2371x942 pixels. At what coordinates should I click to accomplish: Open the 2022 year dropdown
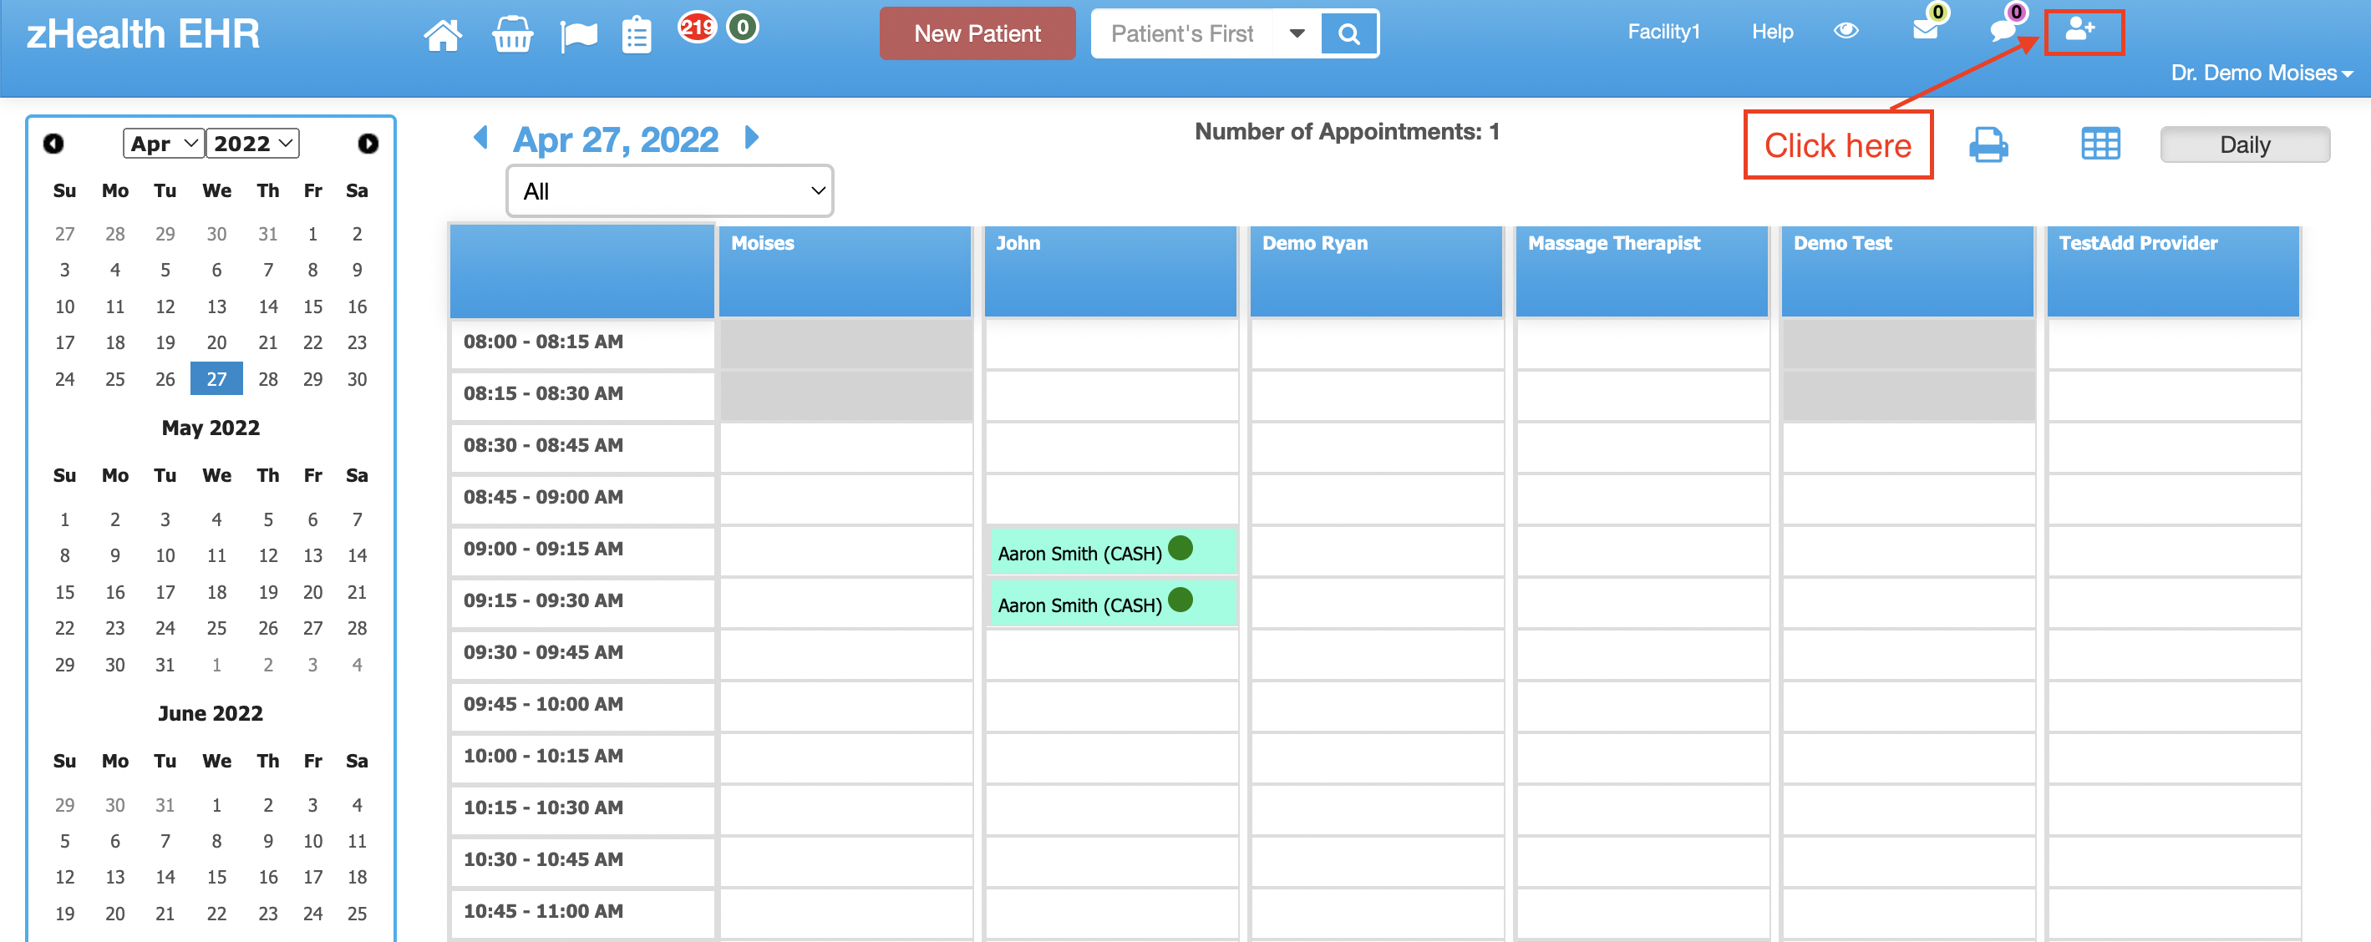[253, 144]
